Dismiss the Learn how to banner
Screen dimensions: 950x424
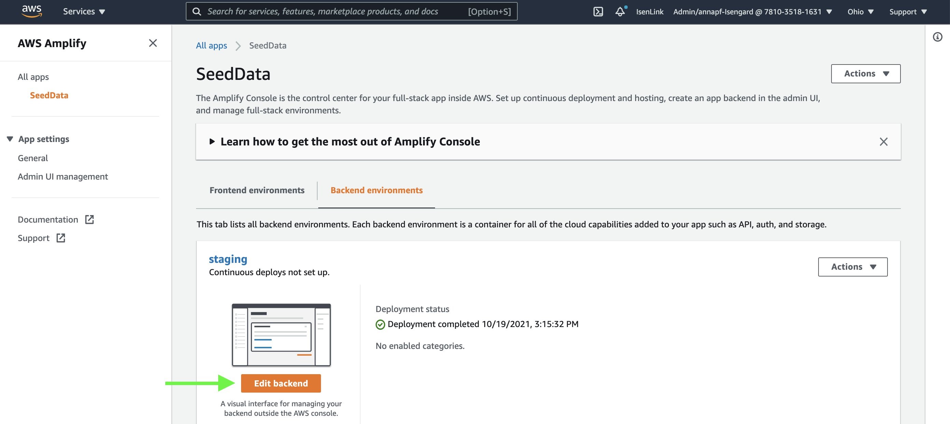[883, 142]
